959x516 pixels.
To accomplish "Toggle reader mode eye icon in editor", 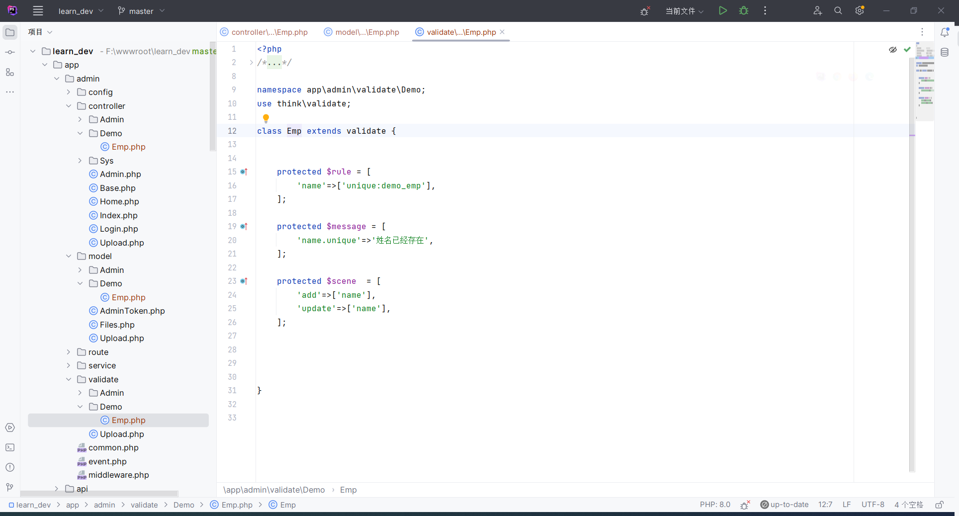I will point(893,50).
